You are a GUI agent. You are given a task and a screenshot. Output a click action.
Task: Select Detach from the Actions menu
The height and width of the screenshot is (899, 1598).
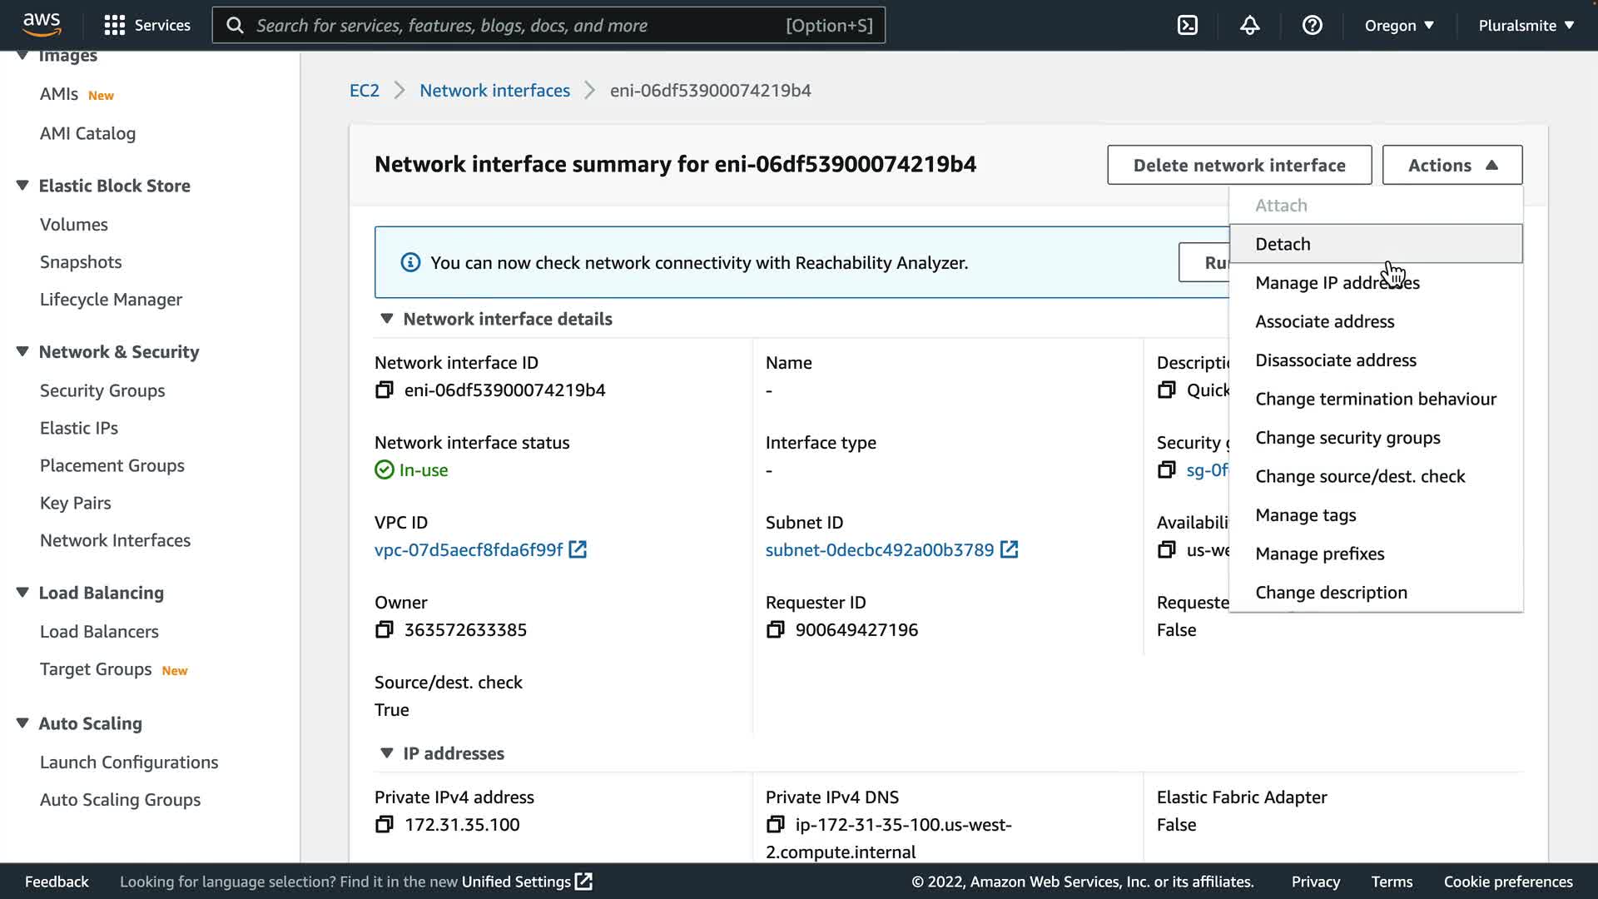(1283, 244)
